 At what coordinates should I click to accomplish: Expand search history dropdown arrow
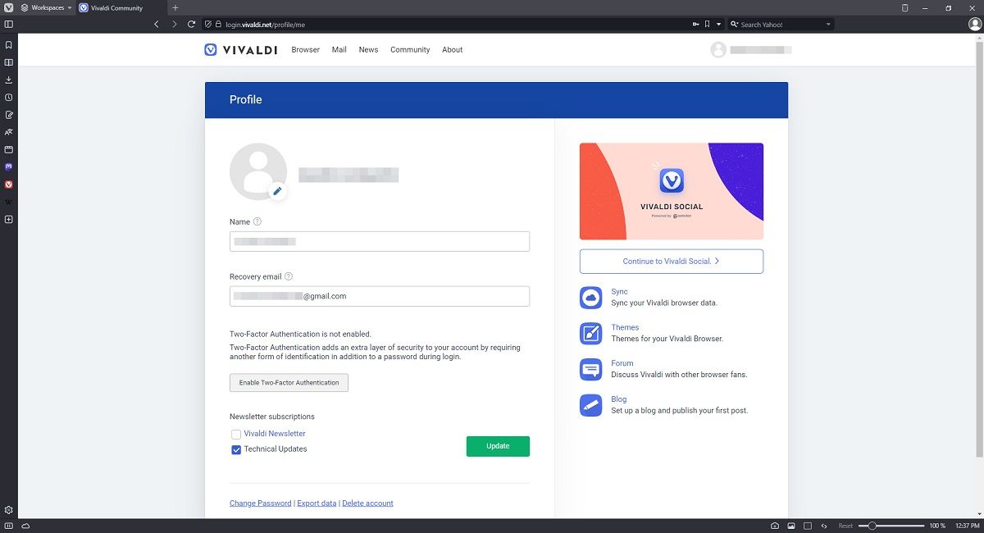pos(828,25)
